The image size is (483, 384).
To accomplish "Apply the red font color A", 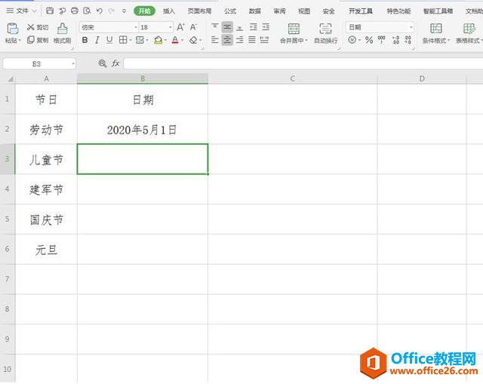I will point(175,40).
